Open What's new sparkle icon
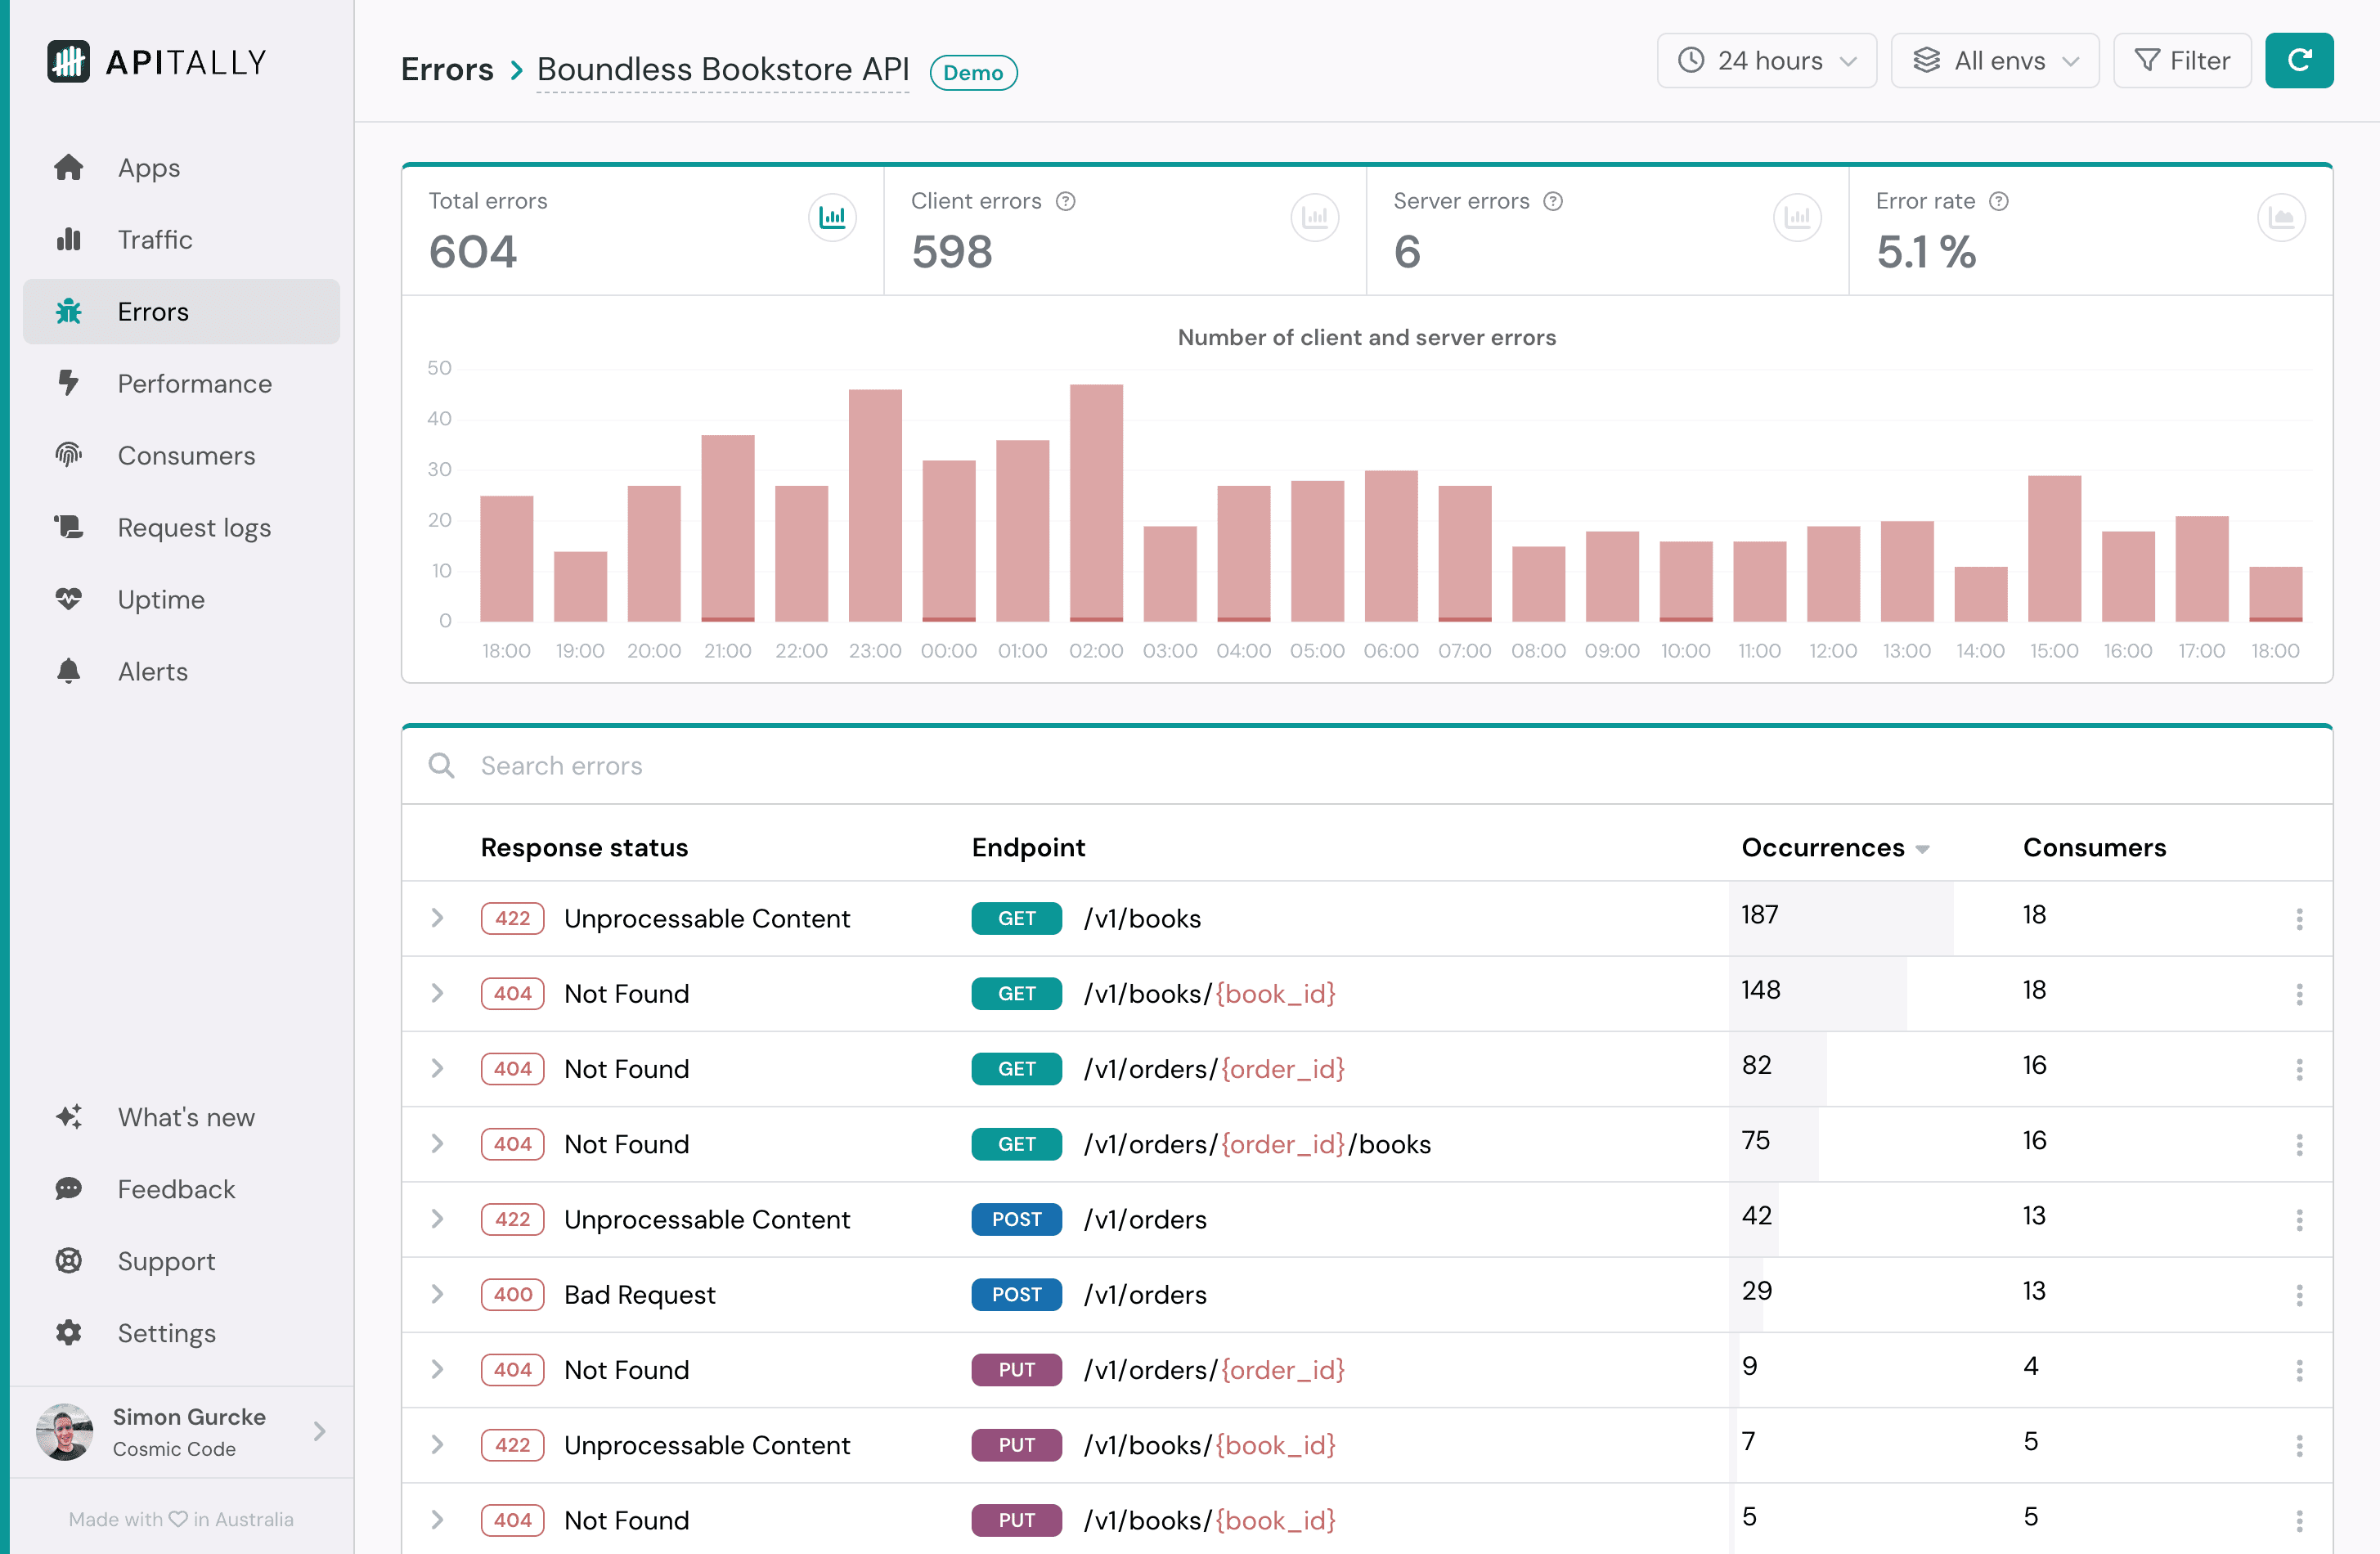Image resolution: width=2380 pixels, height=1554 pixels. pos(68,1117)
